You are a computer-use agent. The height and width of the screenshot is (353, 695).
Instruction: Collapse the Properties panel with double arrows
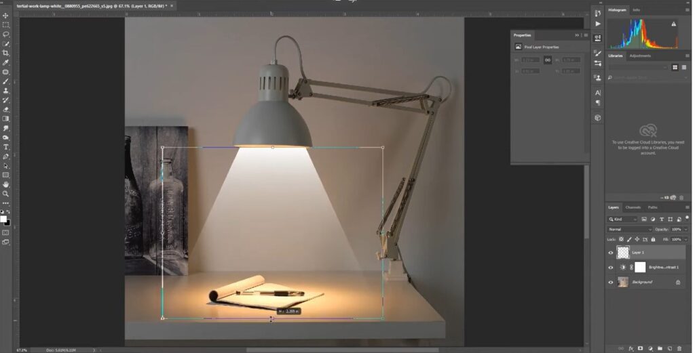point(577,35)
